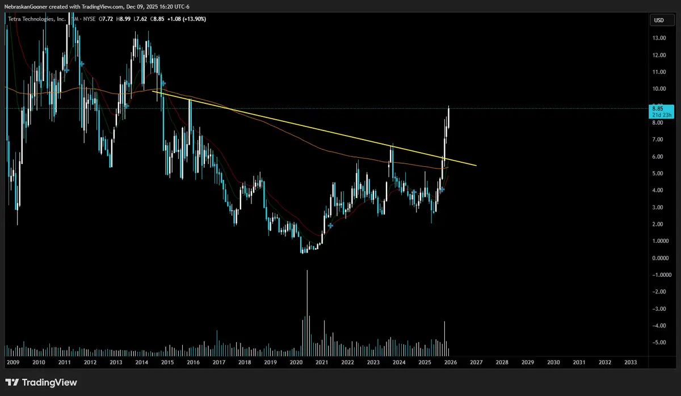Click the 10.00 price axis label
The image size is (681, 396).
[659, 89]
